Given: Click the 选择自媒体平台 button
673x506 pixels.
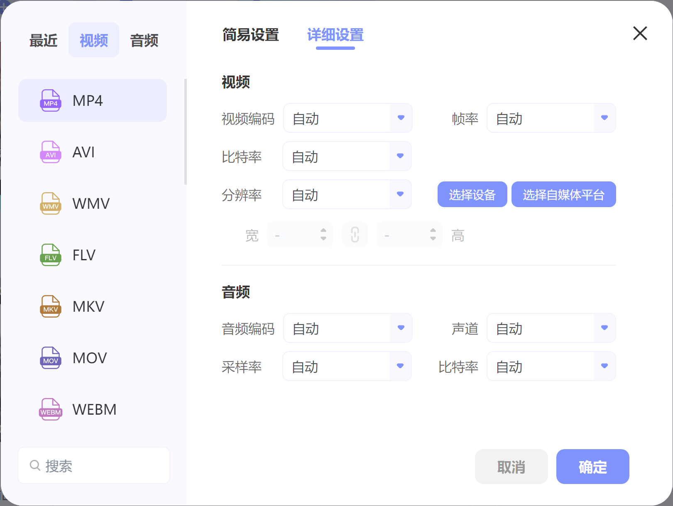Looking at the screenshot, I should [563, 194].
